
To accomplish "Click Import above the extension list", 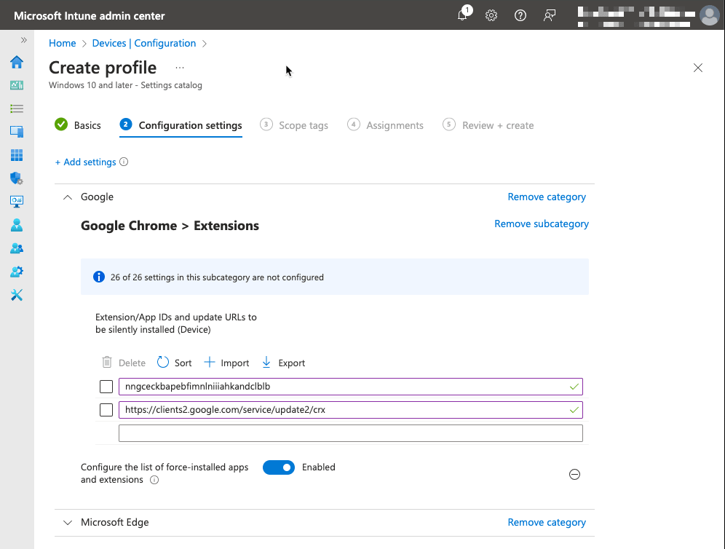I will coord(226,362).
